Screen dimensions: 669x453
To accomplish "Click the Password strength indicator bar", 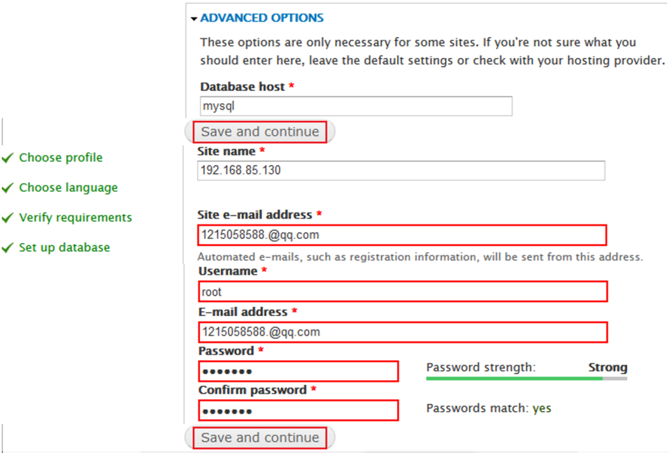I will 527,379.
